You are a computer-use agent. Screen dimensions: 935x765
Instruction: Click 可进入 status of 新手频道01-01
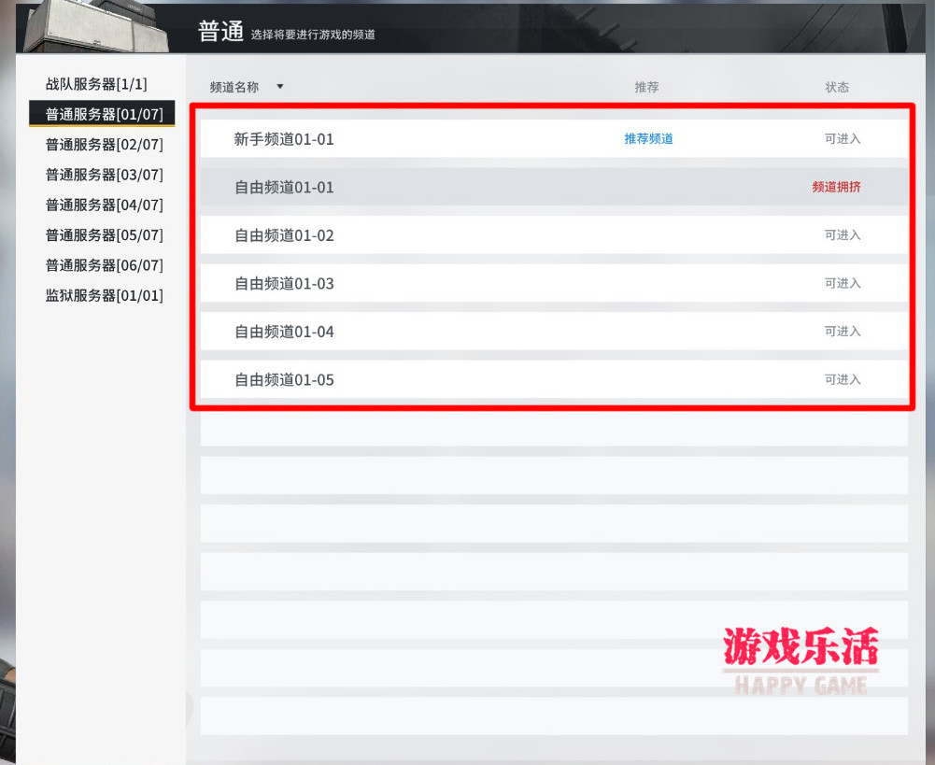coord(843,139)
